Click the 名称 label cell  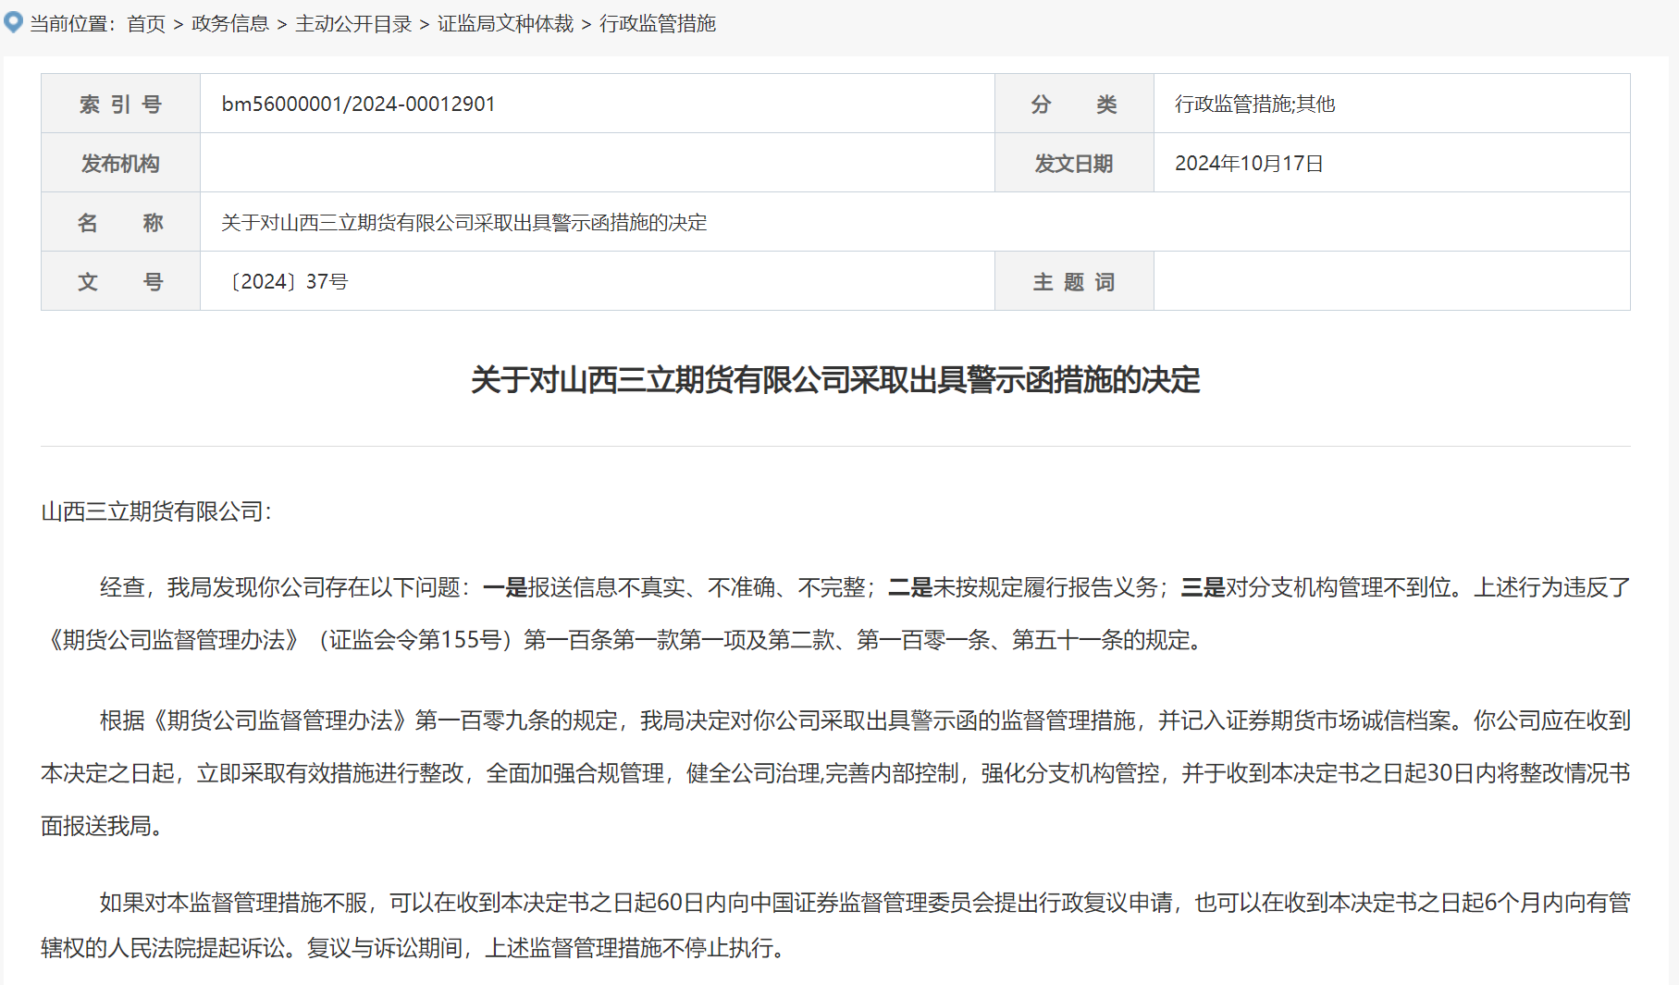click(120, 222)
